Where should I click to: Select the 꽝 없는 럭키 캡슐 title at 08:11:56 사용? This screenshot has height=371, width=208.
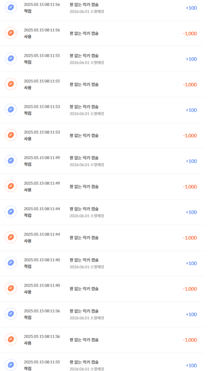click(84, 34)
